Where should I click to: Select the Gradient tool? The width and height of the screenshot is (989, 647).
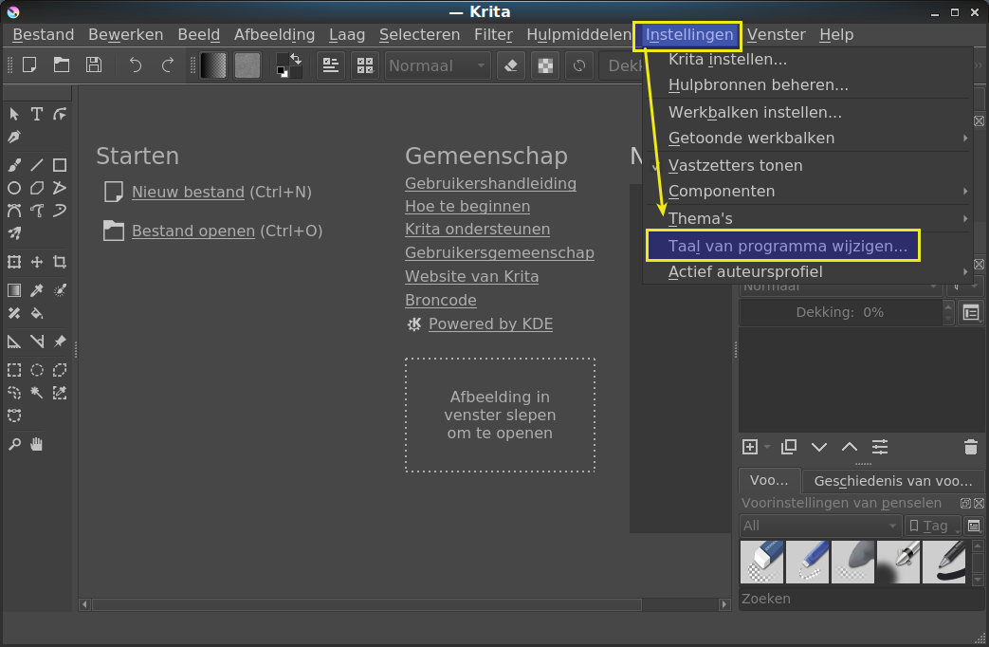(x=14, y=290)
